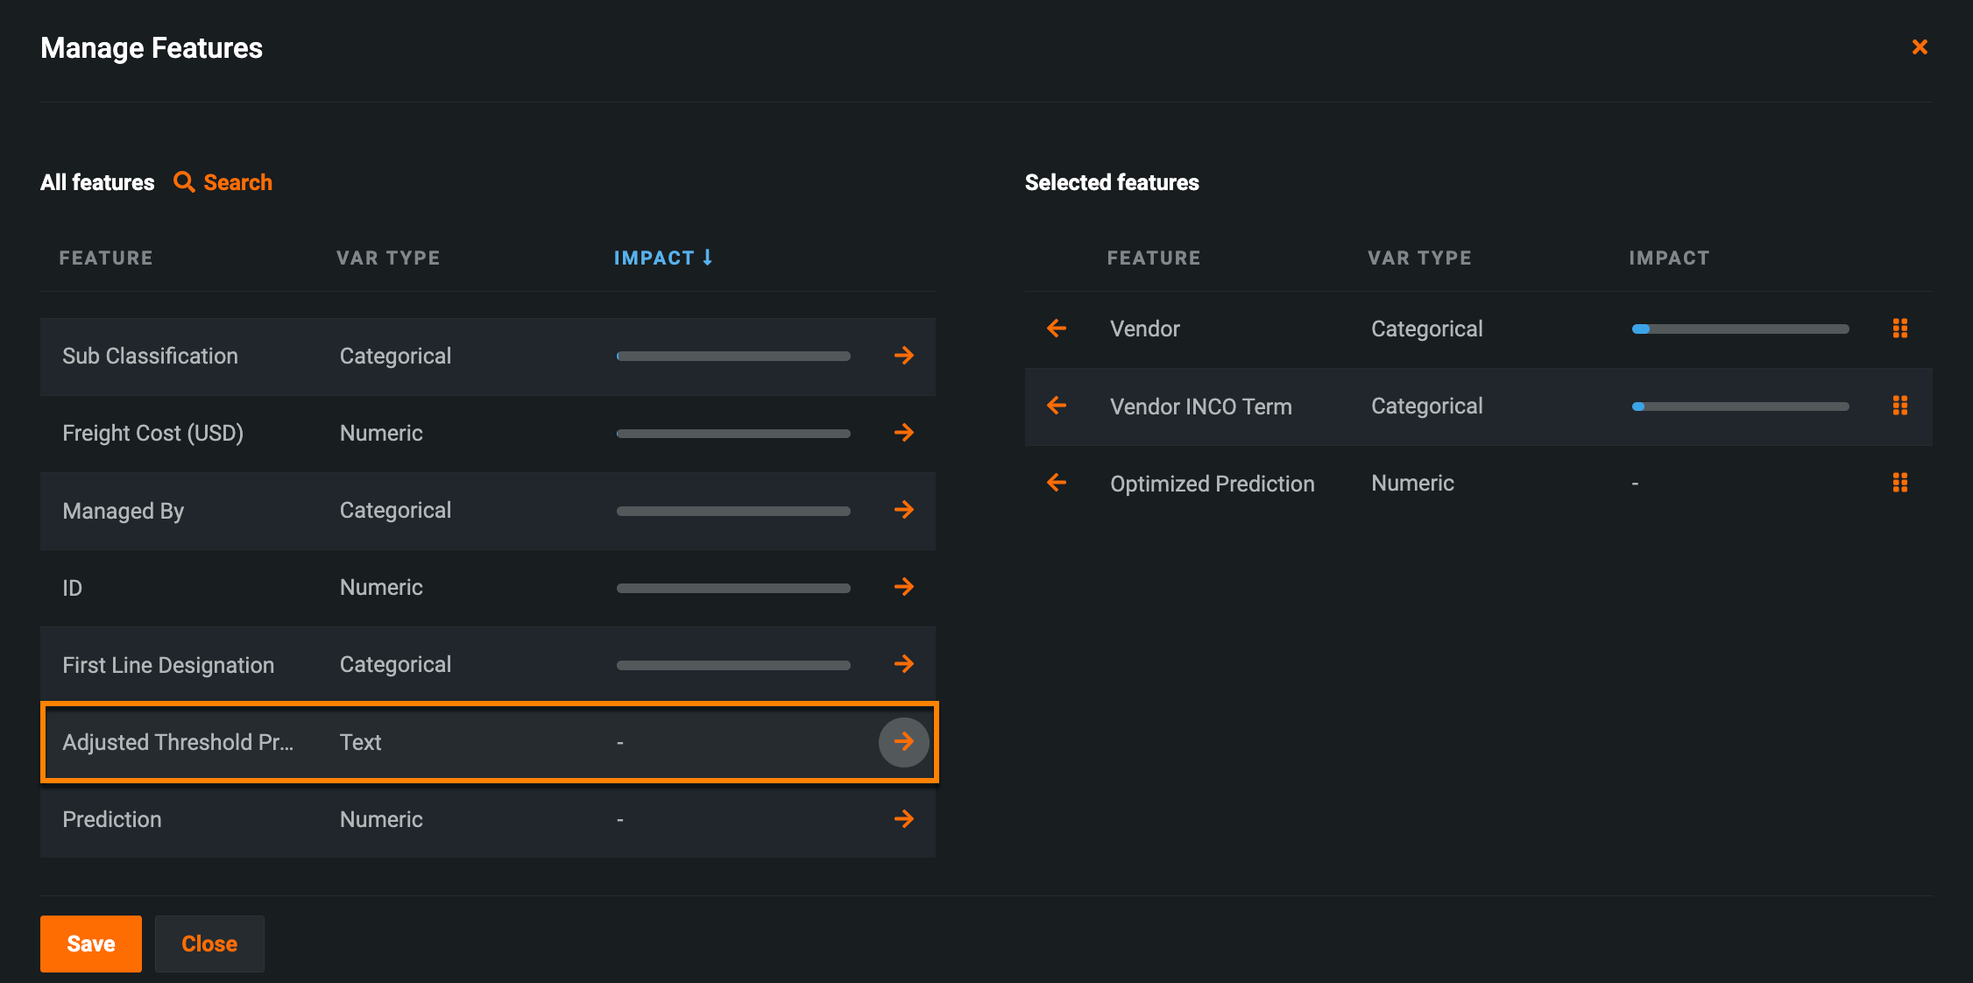Image resolution: width=1973 pixels, height=983 pixels.
Task: Remove Vendor INCO Term from selected features
Action: [x=1057, y=406]
